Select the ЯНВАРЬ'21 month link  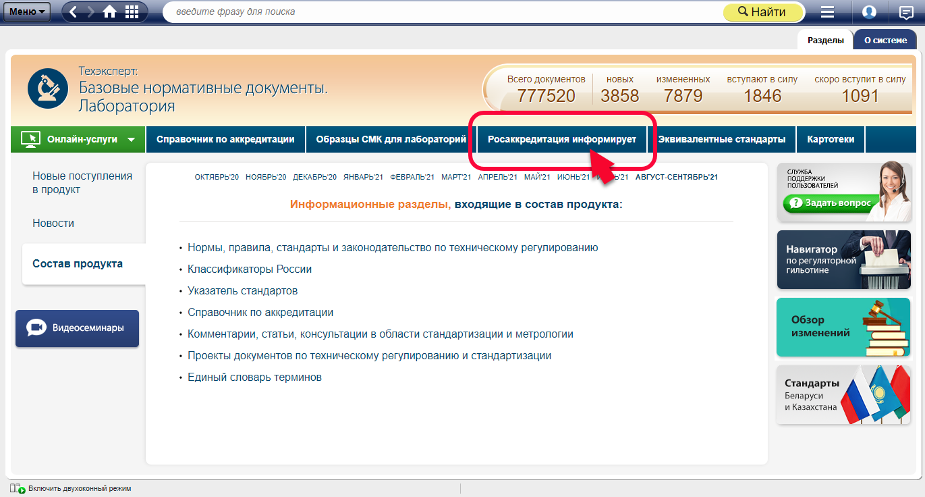click(363, 177)
